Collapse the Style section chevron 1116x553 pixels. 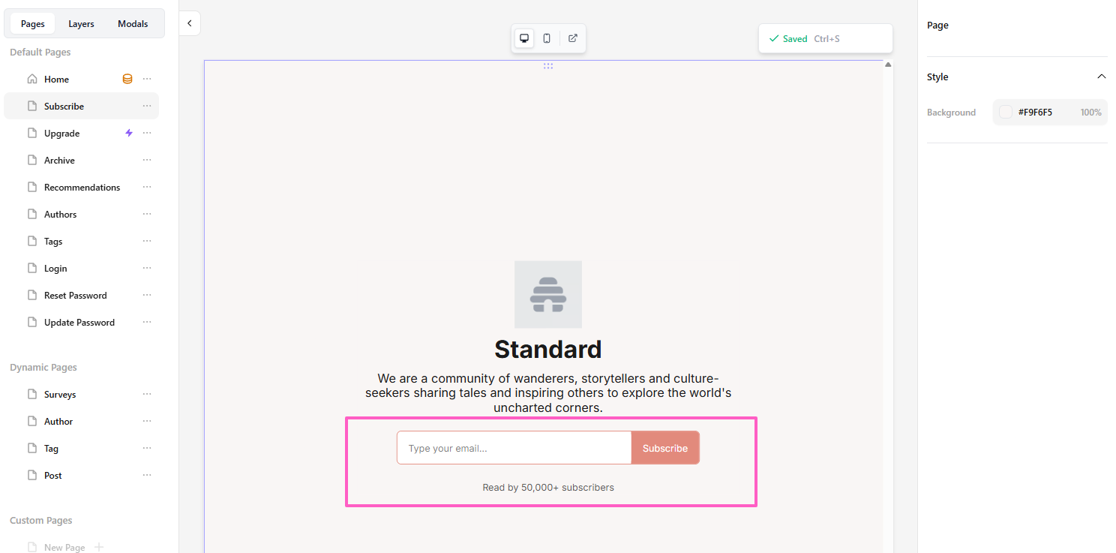(1101, 77)
